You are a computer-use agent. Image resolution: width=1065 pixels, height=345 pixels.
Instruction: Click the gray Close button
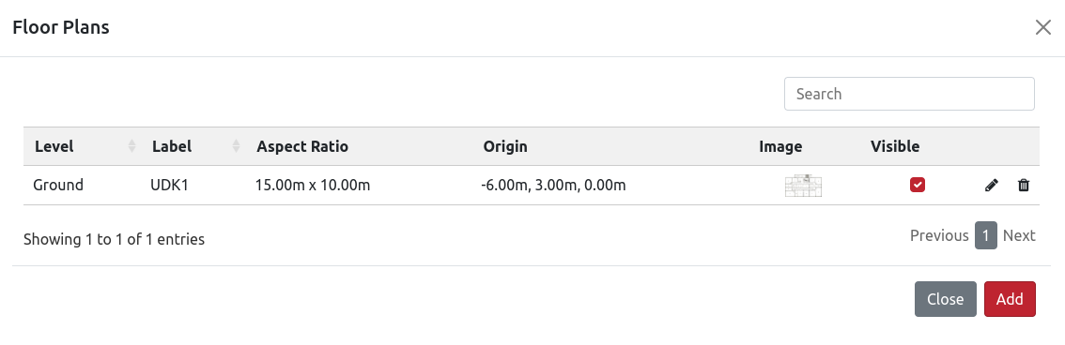(946, 299)
